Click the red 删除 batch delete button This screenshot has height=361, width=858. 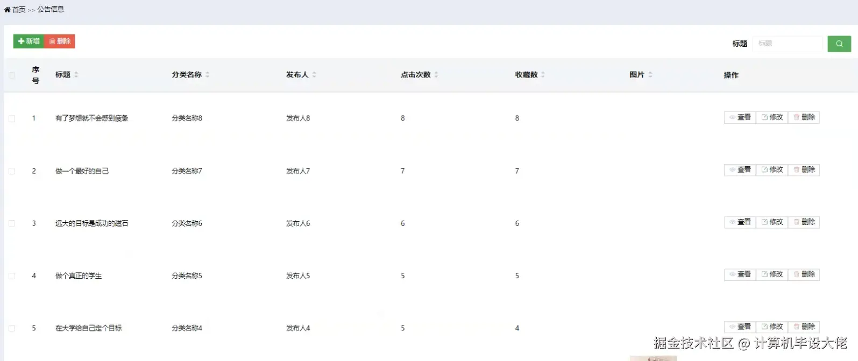[x=60, y=41]
